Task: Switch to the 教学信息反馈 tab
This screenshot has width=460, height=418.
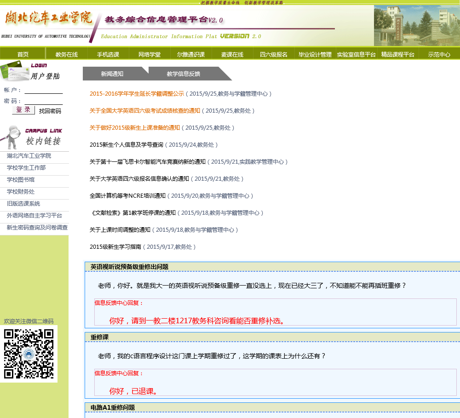Action: 184,74
